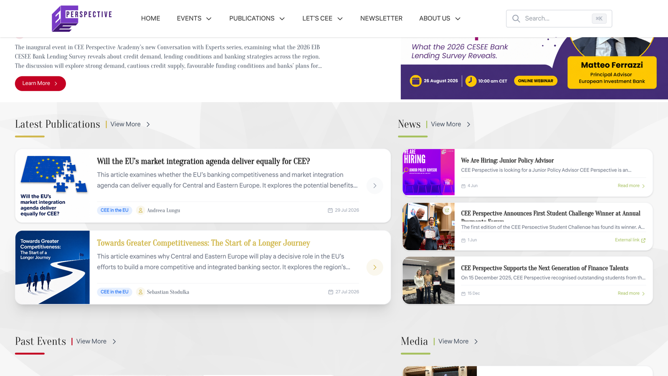668x376 pixels.
Task: Click chevron next to Media View More
Action: (476, 342)
